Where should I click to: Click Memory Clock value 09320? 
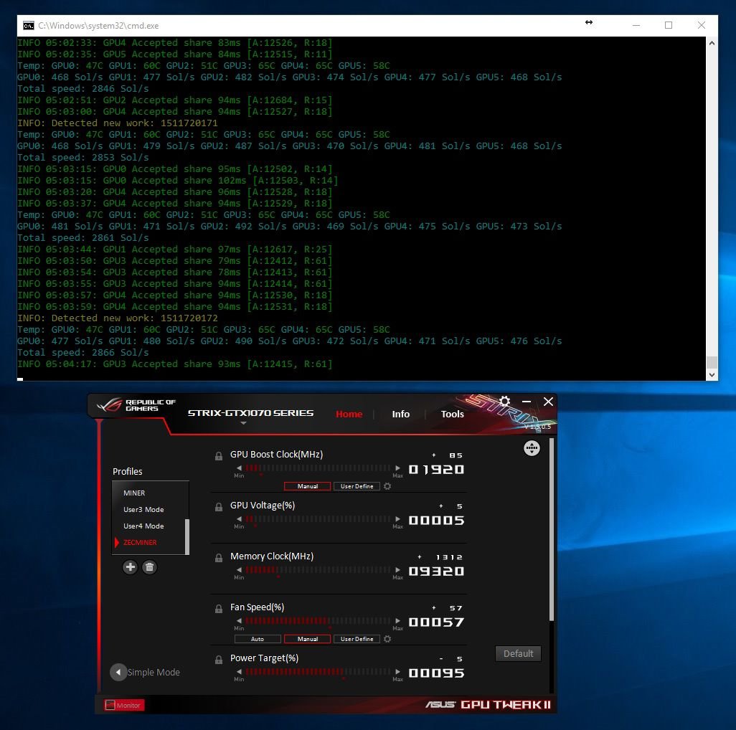pos(437,572)
